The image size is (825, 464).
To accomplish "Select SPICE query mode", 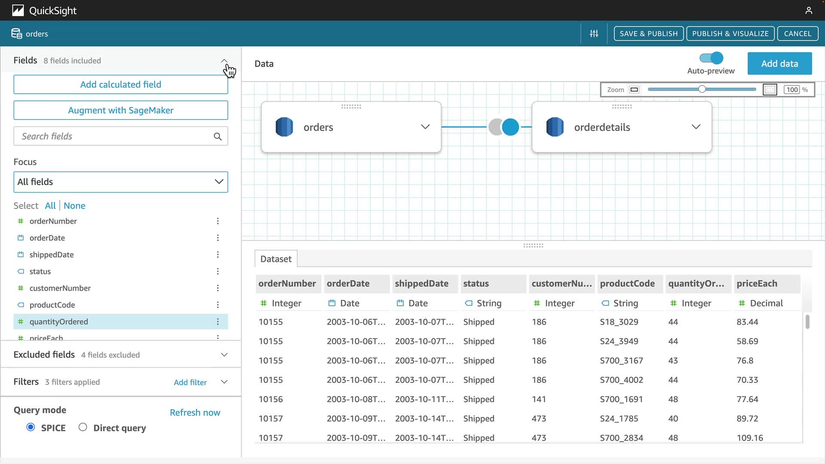I will click(31, 427).
